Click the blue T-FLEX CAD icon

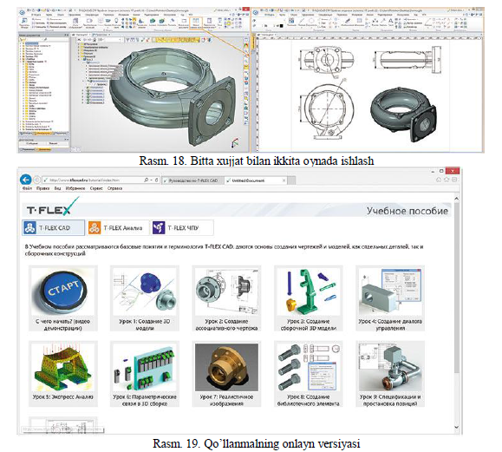point(30,228)
